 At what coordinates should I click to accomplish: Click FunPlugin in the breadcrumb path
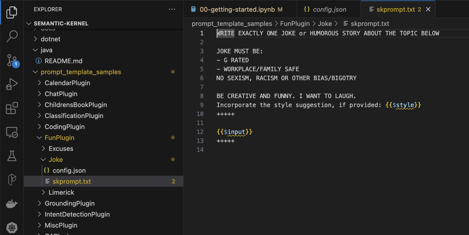tap(295, 24)
